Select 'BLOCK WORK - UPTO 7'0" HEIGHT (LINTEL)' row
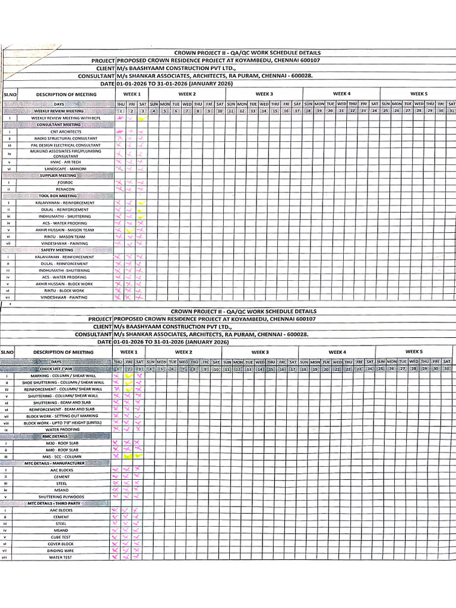Image resolution: width=456 pixels, height=608 pixels. coord(62,423)
